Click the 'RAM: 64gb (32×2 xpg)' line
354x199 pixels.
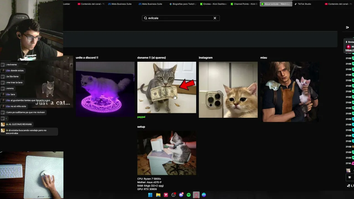(151, 186)
